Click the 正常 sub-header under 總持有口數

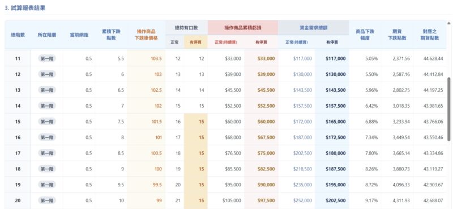point(174,42)
